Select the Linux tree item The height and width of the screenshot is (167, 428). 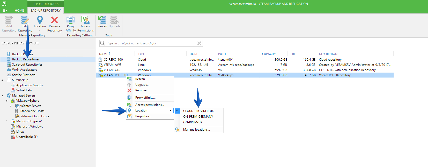pos(20,132)
